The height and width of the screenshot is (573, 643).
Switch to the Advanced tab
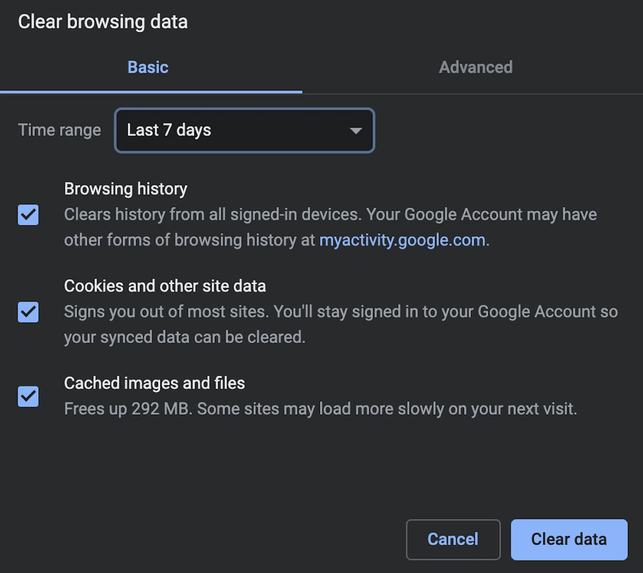[x=476, y=67]
